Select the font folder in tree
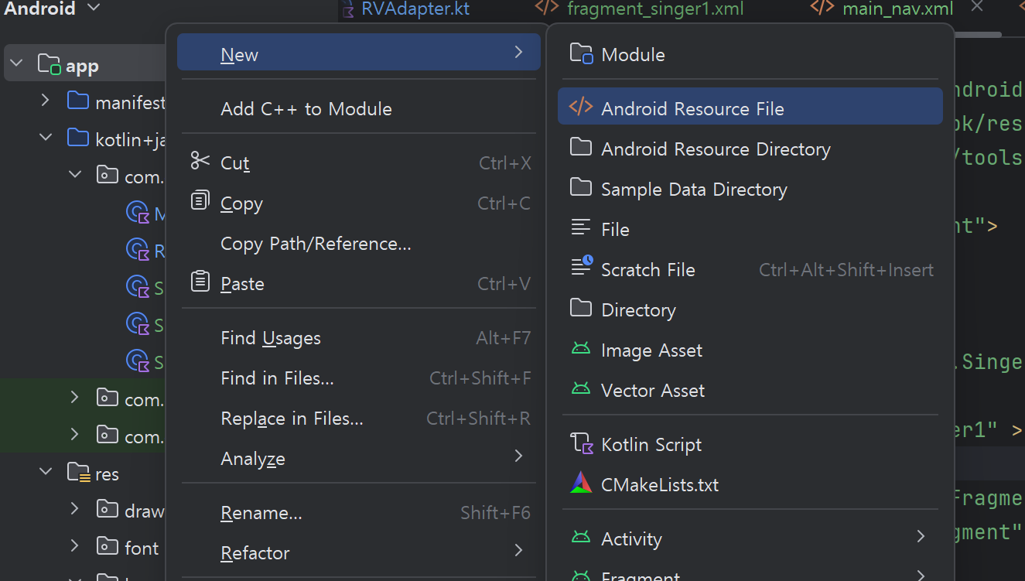Screen dimensions: 1025x581 141,548
